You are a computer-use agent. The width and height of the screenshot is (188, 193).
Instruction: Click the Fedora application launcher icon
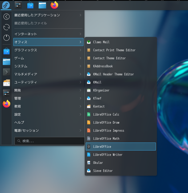coord(6,5)
